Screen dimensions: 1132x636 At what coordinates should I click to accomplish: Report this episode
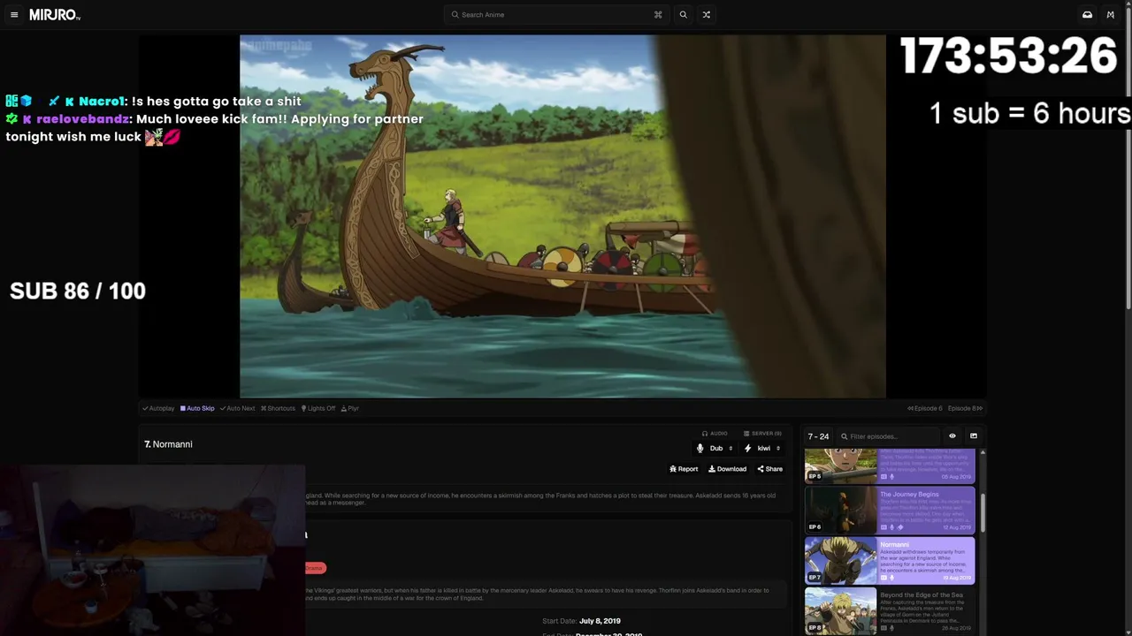684,469
